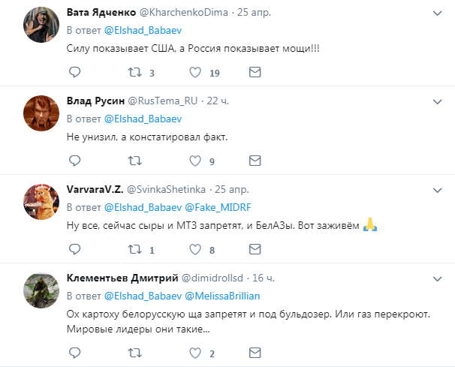Viewport: 455px width, 367px height.
Task: Retweet Вата Ядченко's tweet
Action: click(134, 73)
